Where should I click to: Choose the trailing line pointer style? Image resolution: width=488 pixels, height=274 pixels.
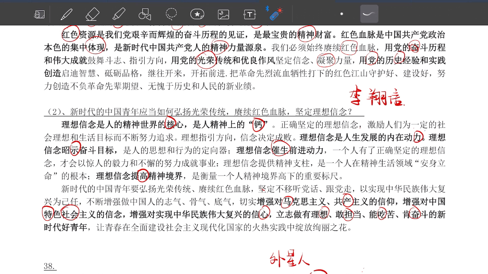369,14
